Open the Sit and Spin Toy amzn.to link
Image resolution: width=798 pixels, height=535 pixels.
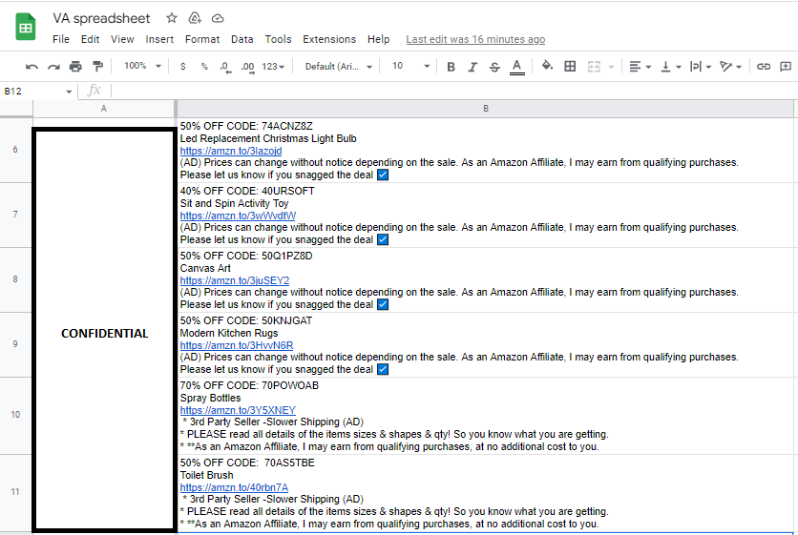238,216
